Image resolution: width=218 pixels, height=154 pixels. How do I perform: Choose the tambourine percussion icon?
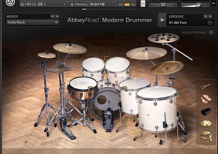point(206,136)
